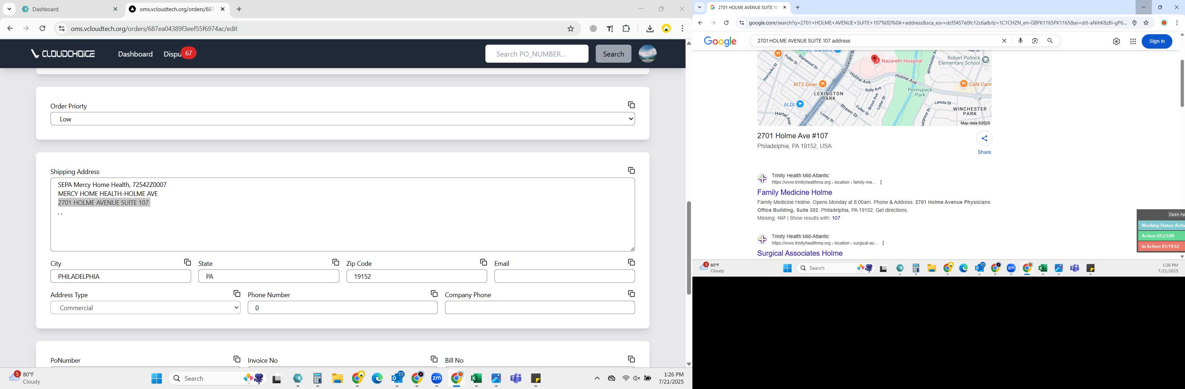Image resolution: width=1185 pixels, height=389 pixels.
Task: Open Extensions puzzle menu in OMS browser
Action: [626, 28]
